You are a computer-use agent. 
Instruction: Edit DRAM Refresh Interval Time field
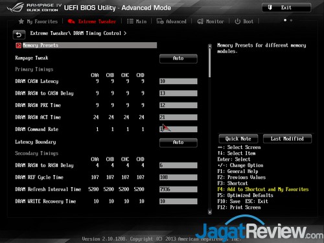[178, 189]
